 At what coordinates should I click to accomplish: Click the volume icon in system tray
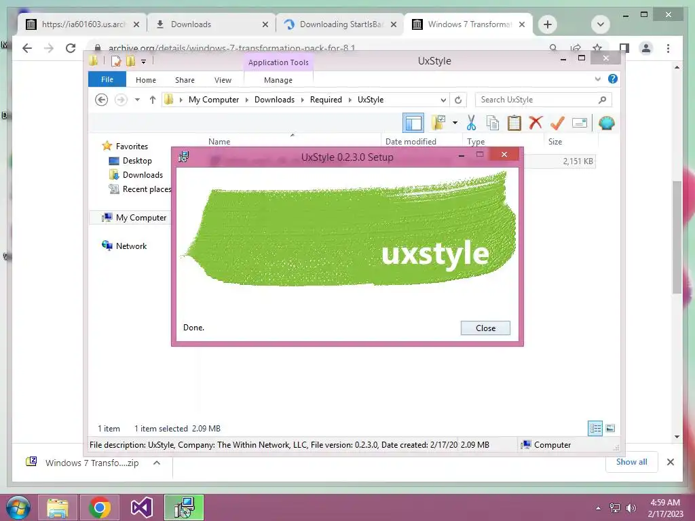pos(631,508)
